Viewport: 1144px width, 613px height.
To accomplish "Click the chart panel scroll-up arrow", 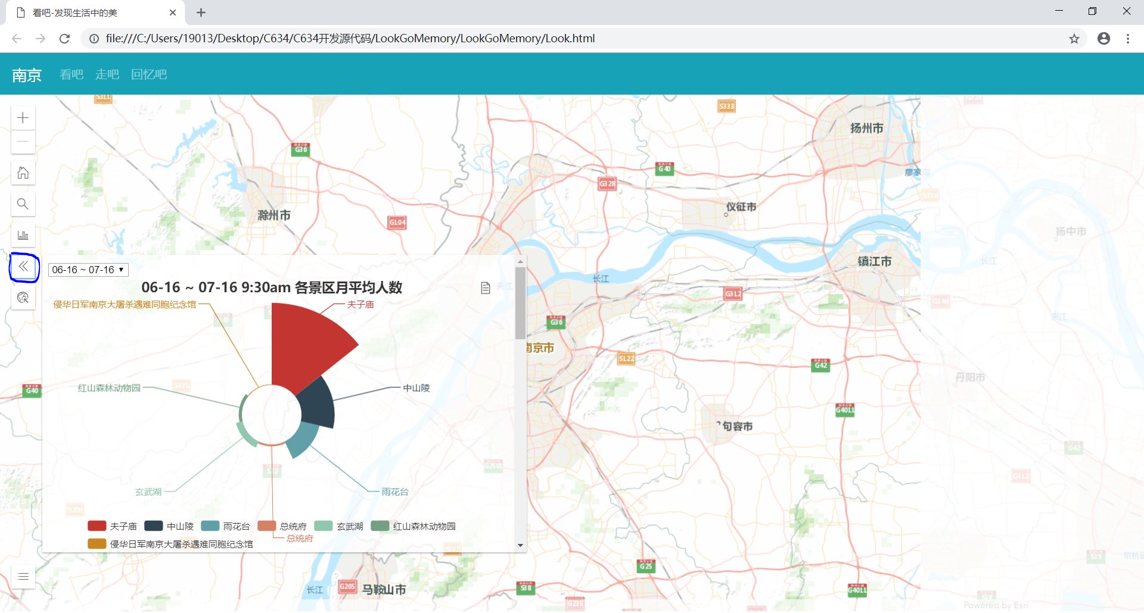I will pos(520,261).
